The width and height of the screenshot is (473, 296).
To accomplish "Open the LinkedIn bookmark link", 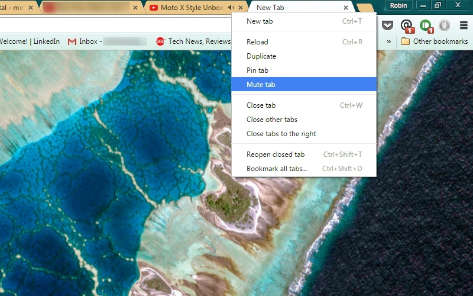I will pos(30,41).
